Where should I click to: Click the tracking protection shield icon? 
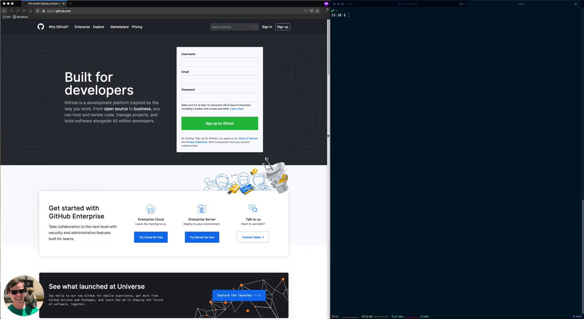coord(38,11)
